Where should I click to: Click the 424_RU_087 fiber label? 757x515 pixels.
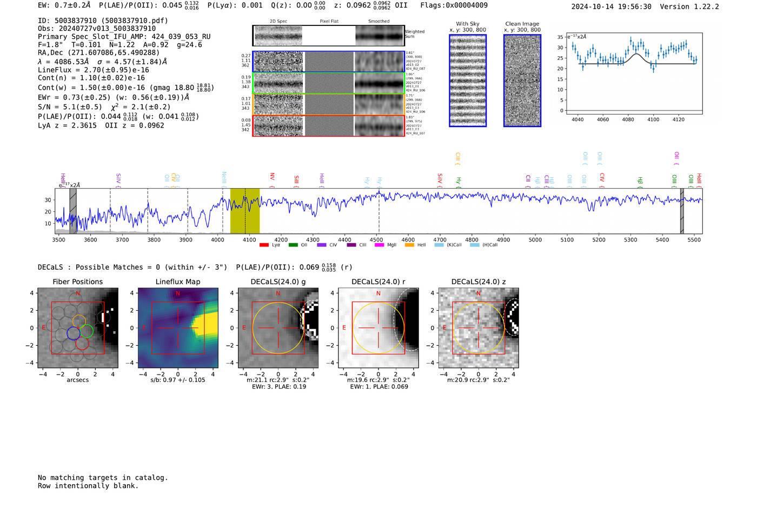click(415, 69)
